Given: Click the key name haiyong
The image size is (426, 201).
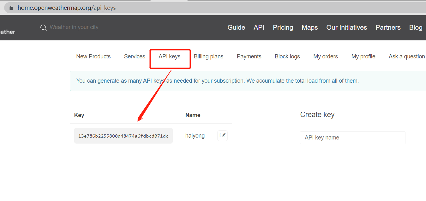Looking at the screenshot, I should 195,136.
